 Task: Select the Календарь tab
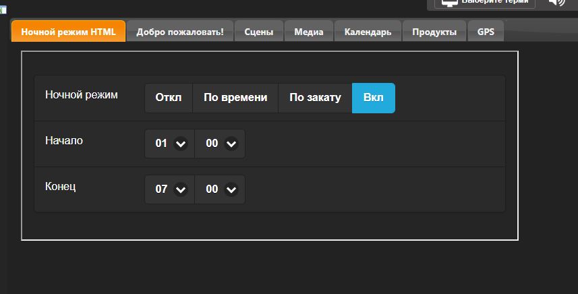[x=368, y=31]
